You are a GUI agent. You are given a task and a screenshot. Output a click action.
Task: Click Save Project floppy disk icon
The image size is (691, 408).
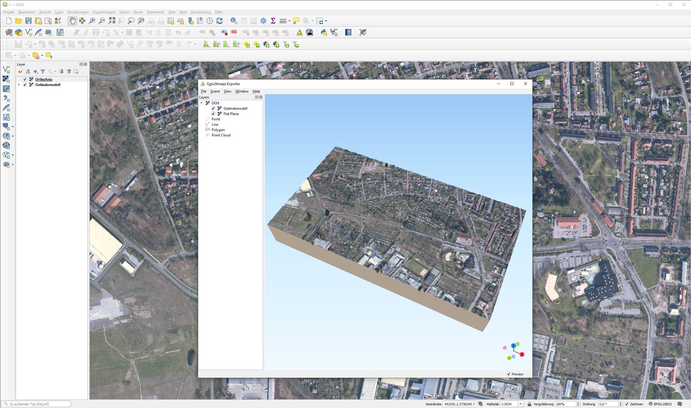pyautogui.click(x=29, y=21)
